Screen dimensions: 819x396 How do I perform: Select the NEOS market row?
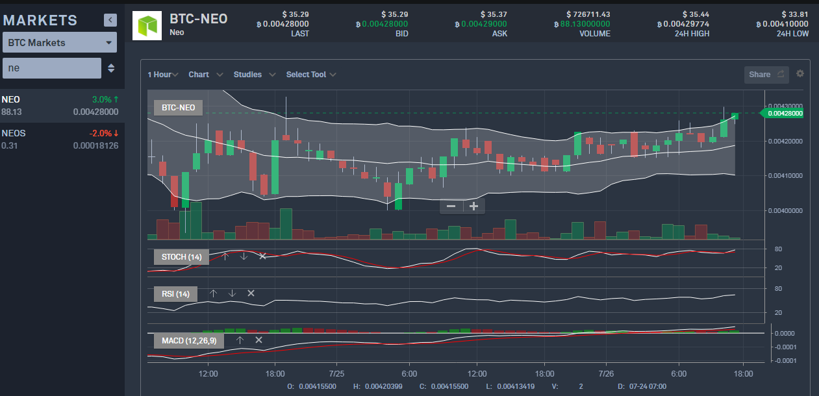pos(62,139)
